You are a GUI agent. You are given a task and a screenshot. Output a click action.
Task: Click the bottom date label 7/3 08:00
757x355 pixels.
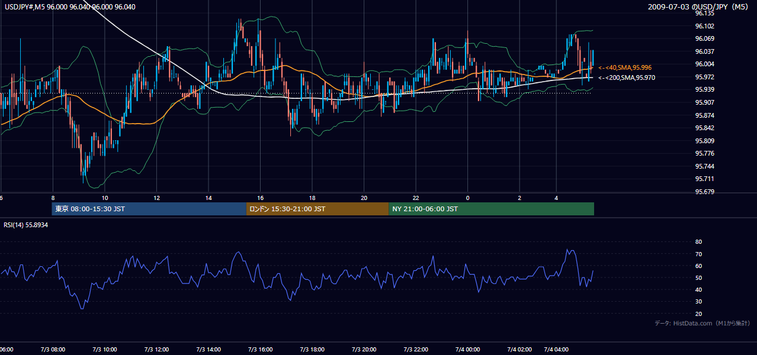point(53,350)
